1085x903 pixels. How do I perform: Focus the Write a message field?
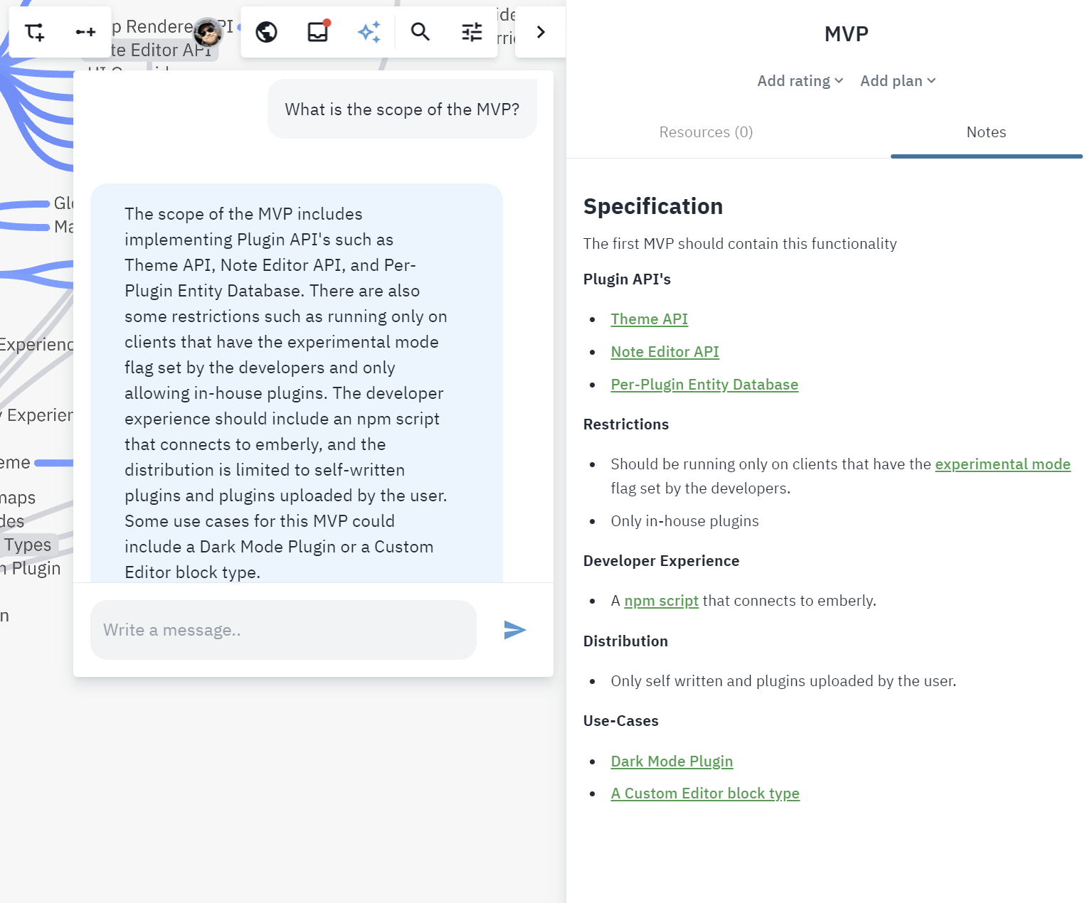point(283,630)
